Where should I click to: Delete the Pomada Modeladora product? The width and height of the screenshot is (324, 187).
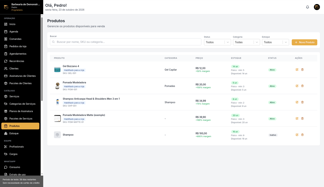point(302,86)
